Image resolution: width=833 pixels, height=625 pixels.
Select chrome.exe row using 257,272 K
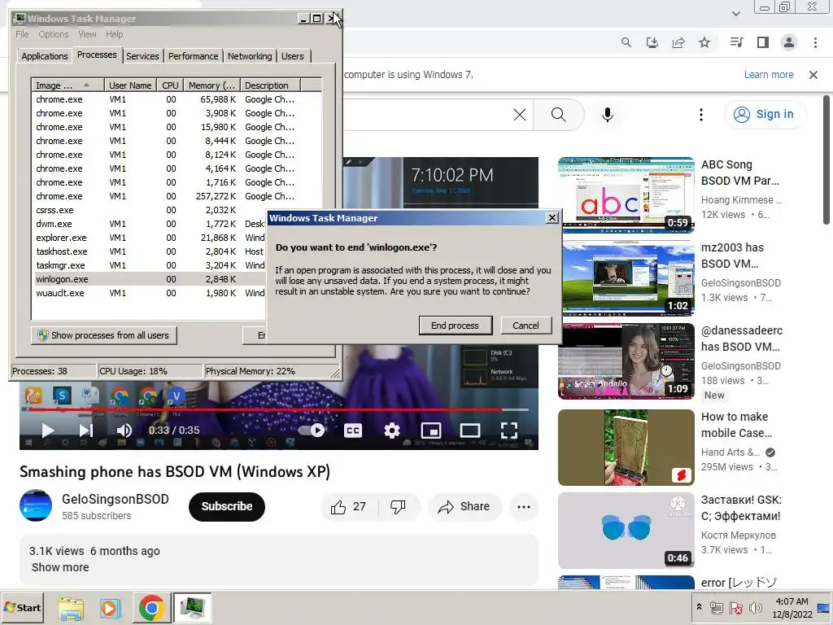(177, 196)
